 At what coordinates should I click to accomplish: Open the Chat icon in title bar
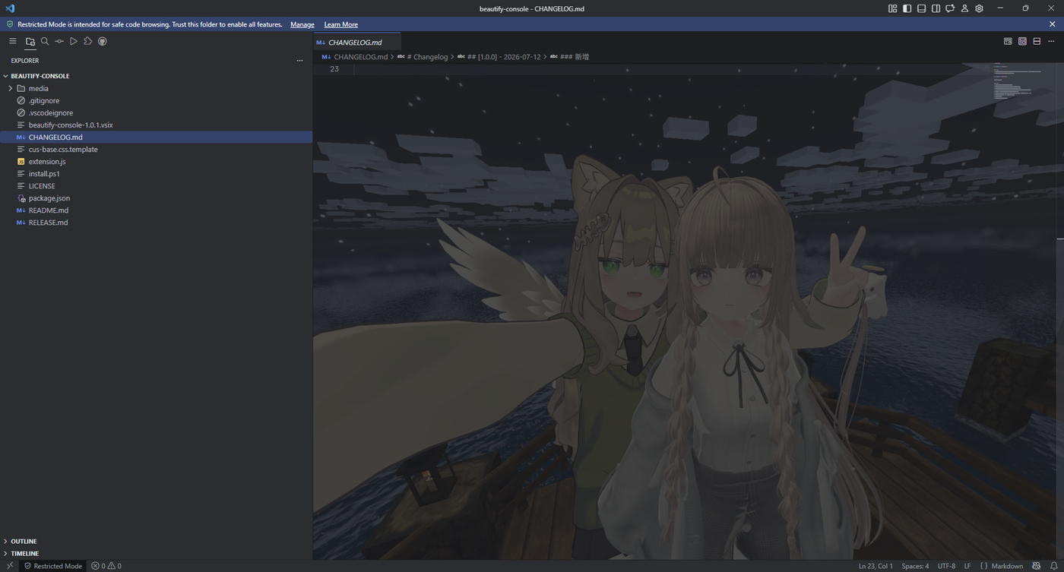pos(950,8)
